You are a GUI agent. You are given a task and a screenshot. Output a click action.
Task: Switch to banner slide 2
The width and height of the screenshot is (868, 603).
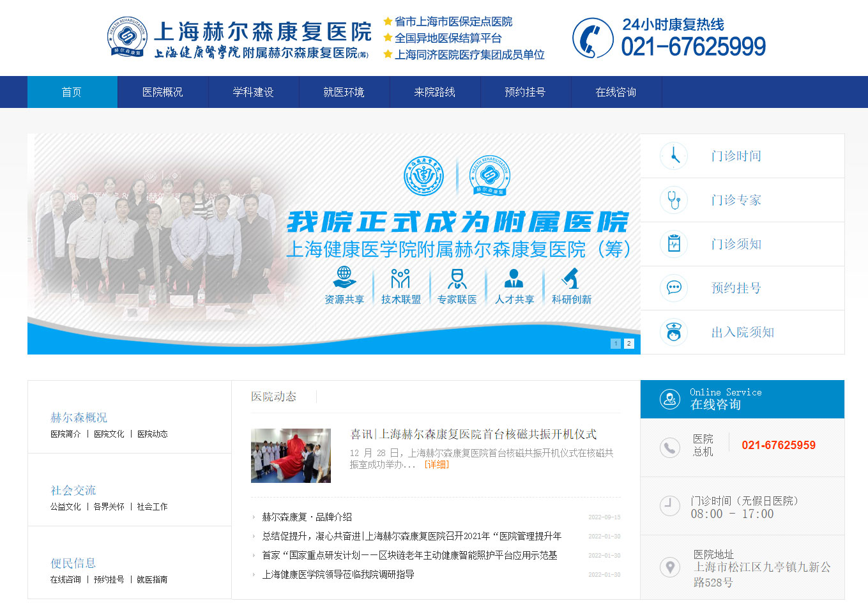click(x=628, y=344)
